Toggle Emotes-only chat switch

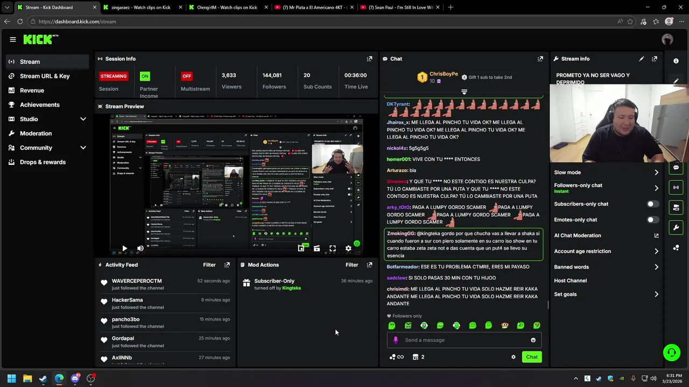(x=652, y=219)
